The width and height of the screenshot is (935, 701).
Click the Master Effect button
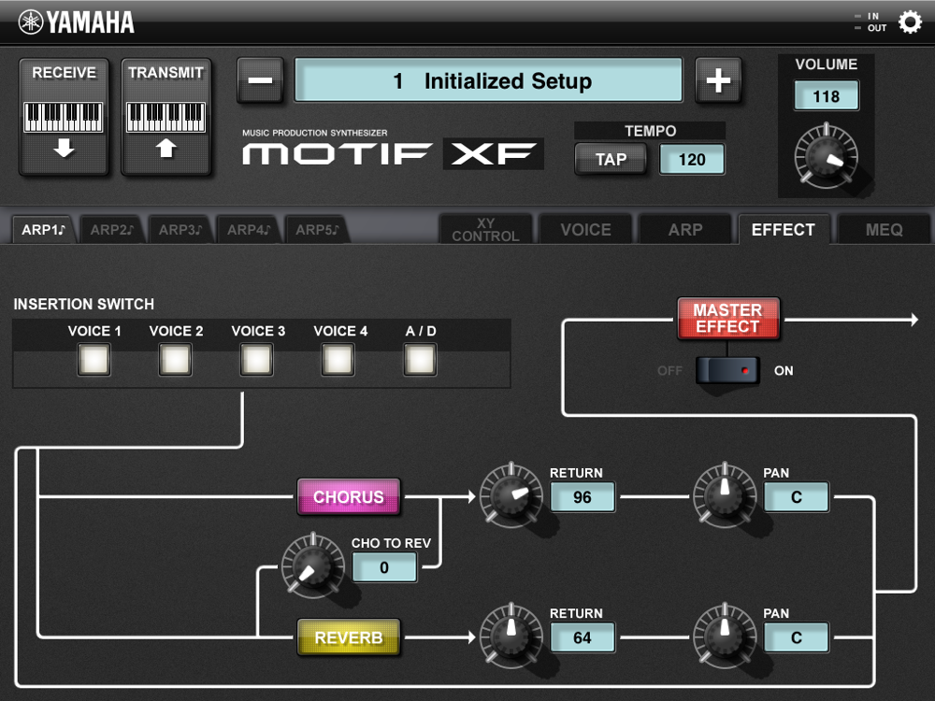coord(728,319)
